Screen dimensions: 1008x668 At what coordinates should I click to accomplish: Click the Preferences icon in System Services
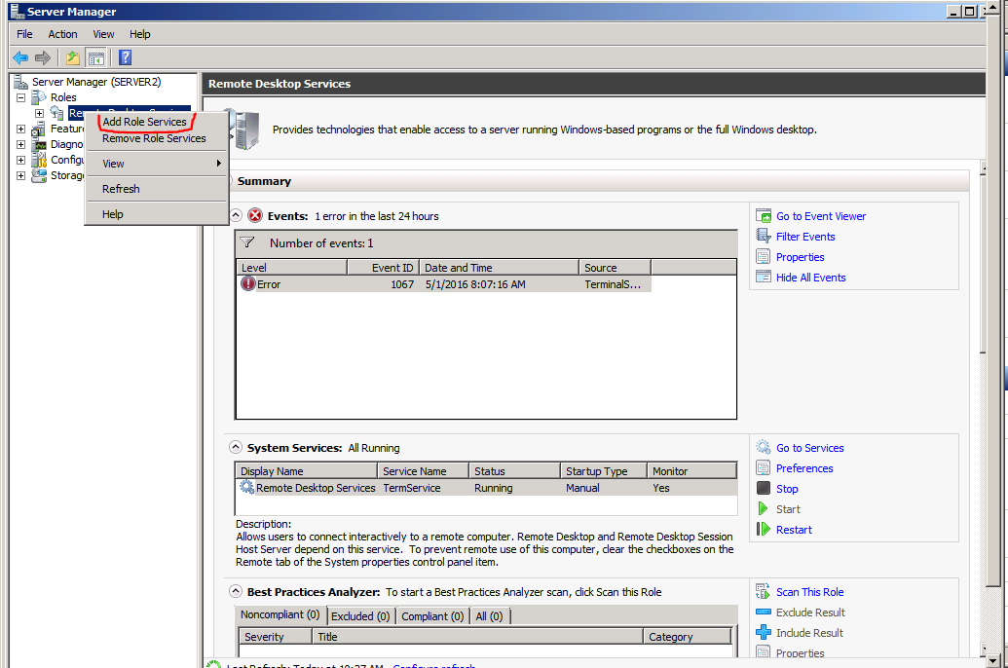pyautogui.click(x=764, y=468)
